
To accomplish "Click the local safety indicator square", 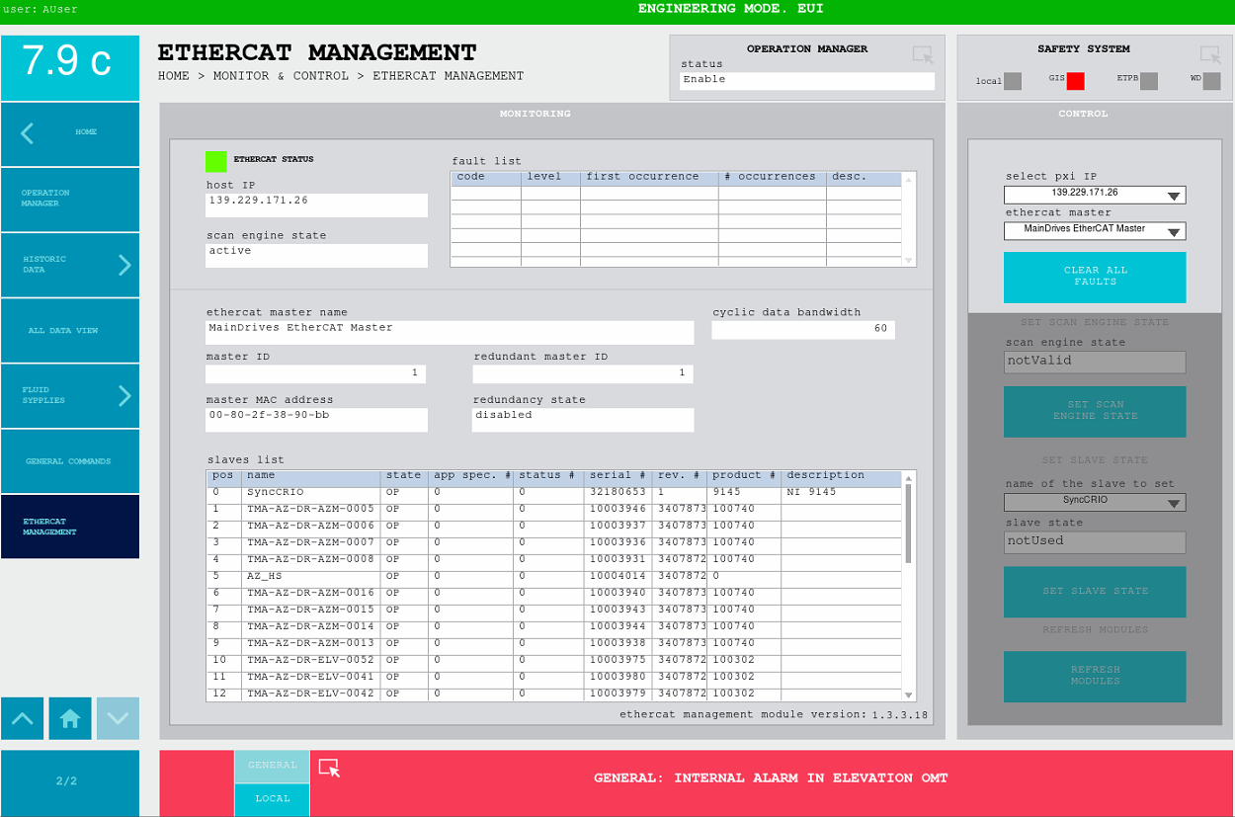I will (1013, 81).
